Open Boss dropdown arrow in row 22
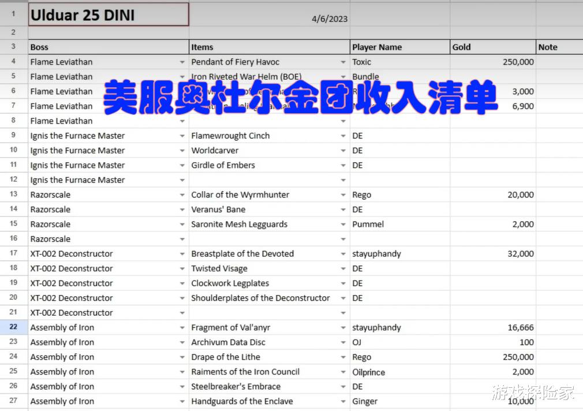 pyautogui.click(x=182, y=328)
